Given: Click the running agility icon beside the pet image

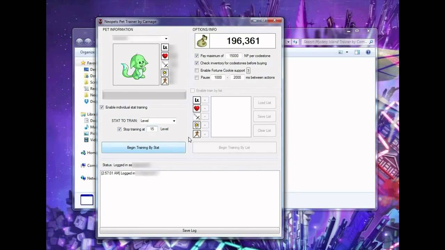Looking at the screenshot, I should [165, 81].
